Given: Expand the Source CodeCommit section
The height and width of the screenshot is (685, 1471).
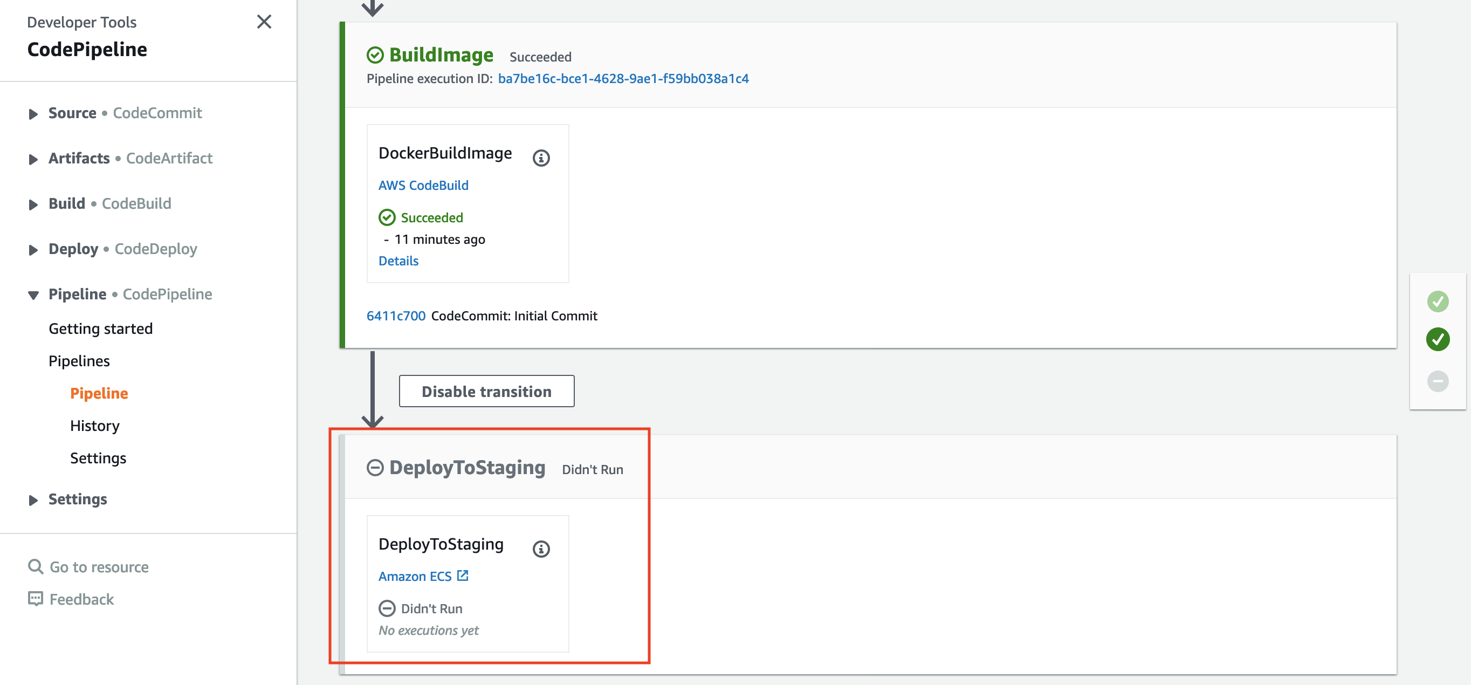Looking at the screenshot, I should (33, 114).
